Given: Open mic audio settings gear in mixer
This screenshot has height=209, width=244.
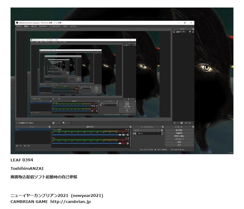Looking at the screenshot, I should [128, 143].
